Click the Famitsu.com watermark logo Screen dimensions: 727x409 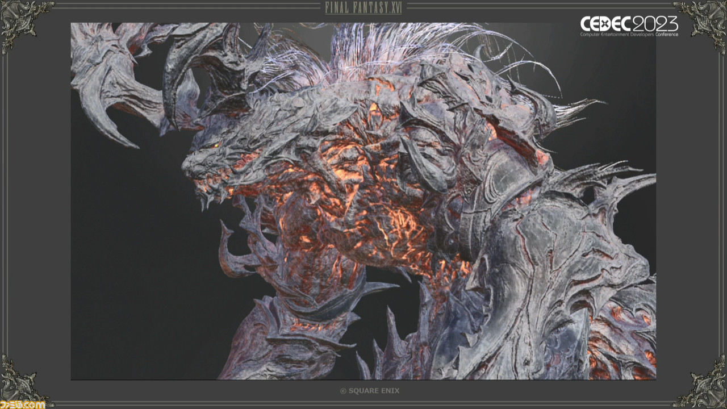(23, 404)
